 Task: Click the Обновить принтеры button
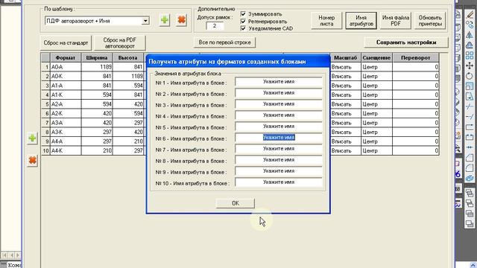pyautogui.click(x=430, y=21)
